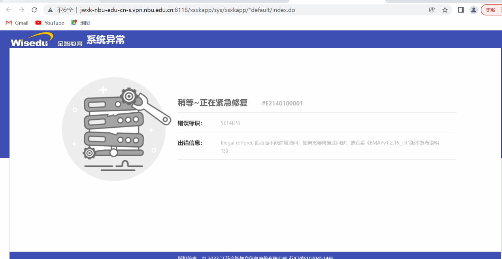The width and height of the screenshot is (502, 259).
Task: Open the YouTube bookmark
Action: click(x=50, y=23)
